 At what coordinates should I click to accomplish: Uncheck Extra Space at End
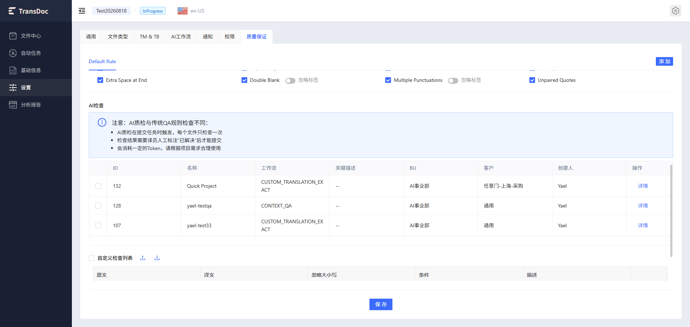[x=100, y=80]
